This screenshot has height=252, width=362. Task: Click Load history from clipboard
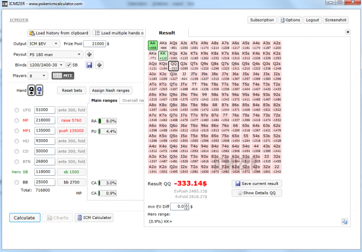coord(59,33)
